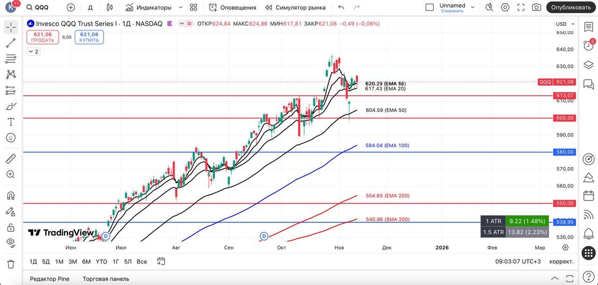Select the trend line drawing tool
Image resolution: width=598 pixels, height=285 pixels.
point(10,44)
